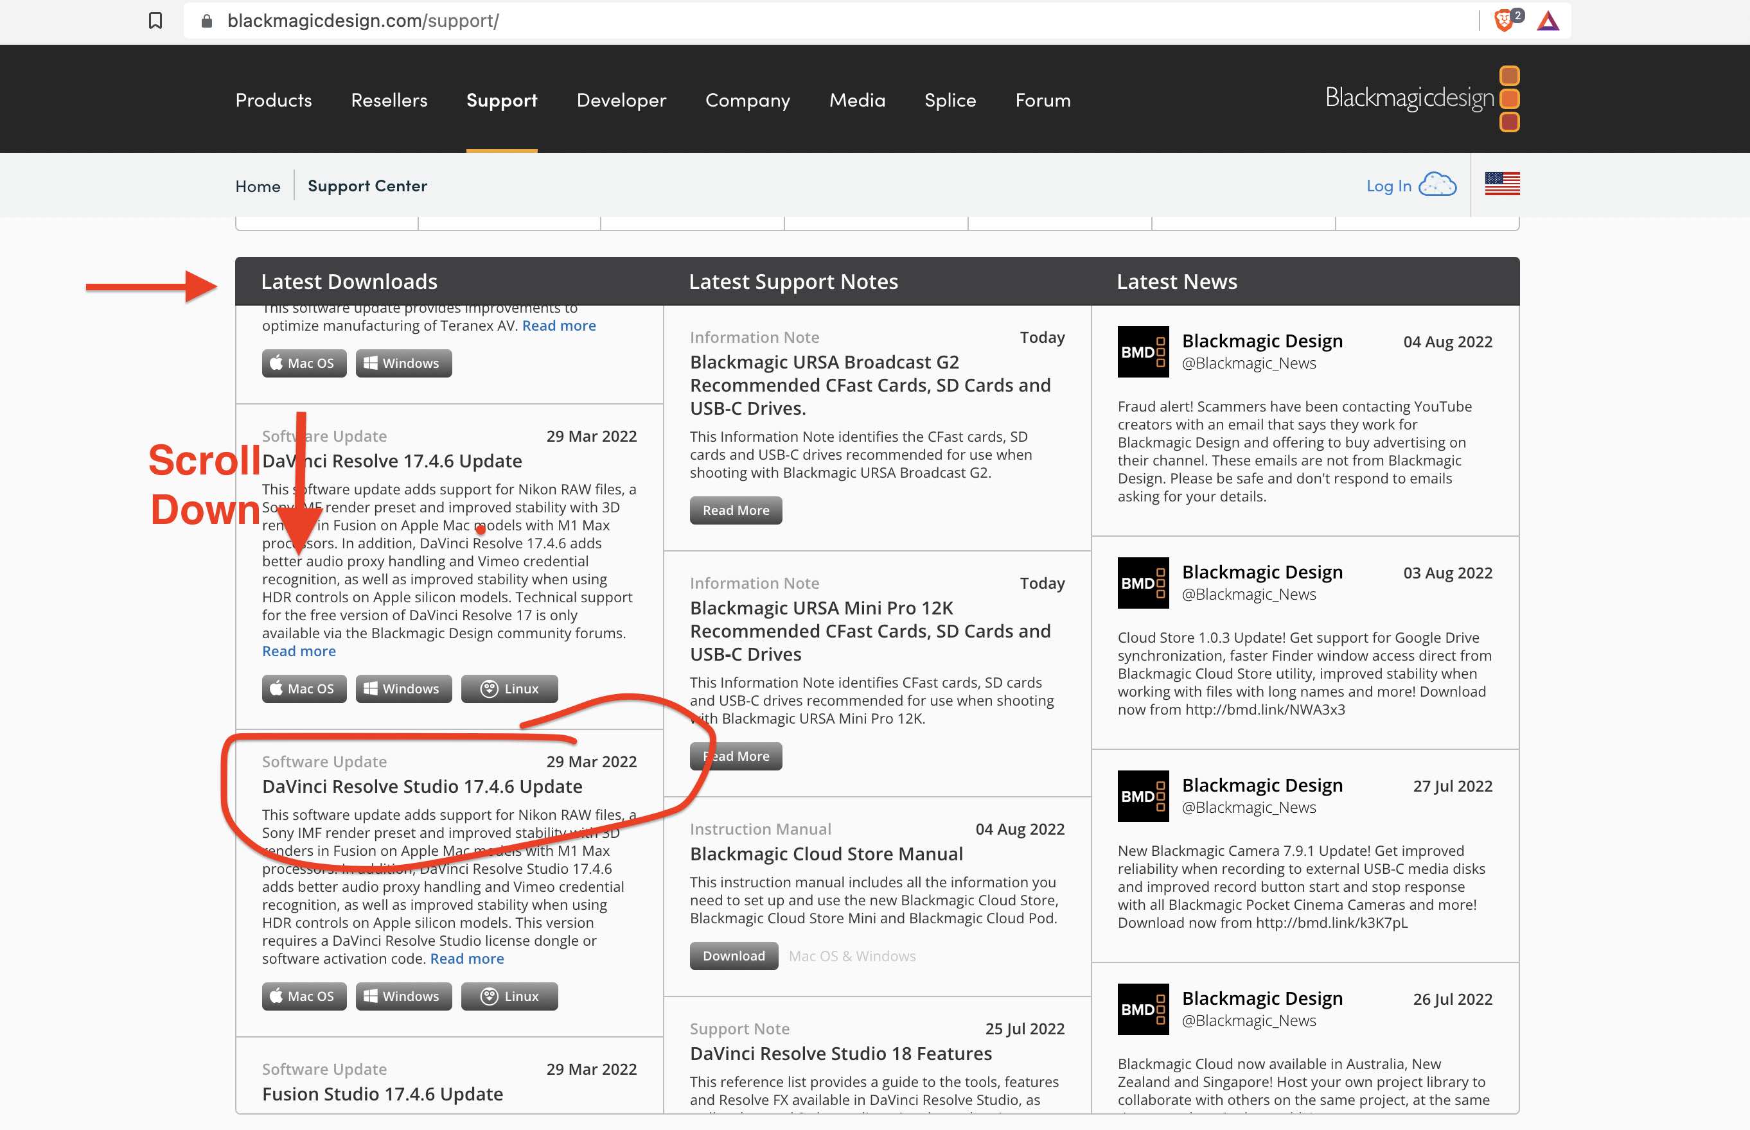
Task: Open Splice in the top navigation
Action: (x=950, y=100)
